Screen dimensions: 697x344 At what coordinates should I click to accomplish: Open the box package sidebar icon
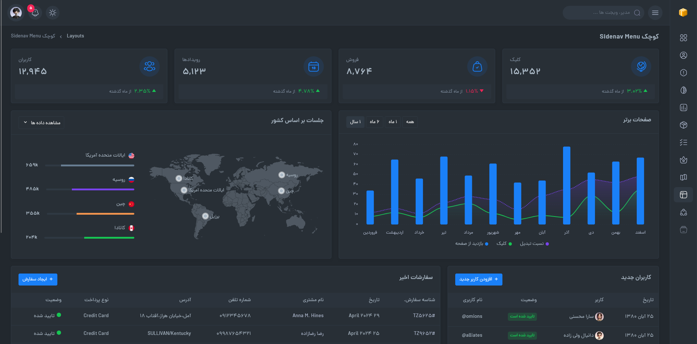coord(684,125)
